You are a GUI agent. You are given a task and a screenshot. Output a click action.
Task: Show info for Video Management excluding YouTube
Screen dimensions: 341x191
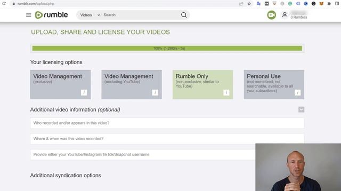pos(155,92)
